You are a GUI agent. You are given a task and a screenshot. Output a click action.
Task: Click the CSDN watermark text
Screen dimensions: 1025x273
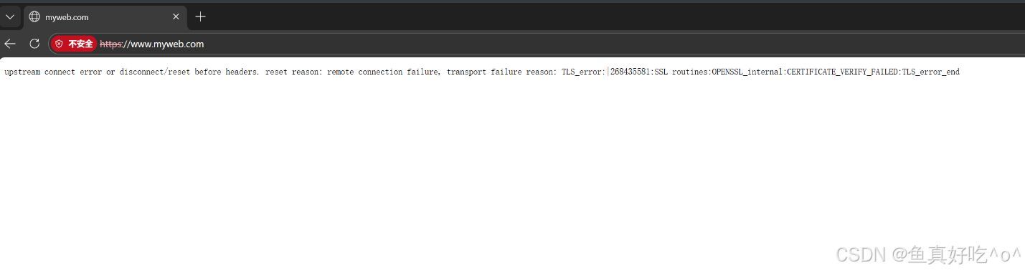click(x=930, y=254)
